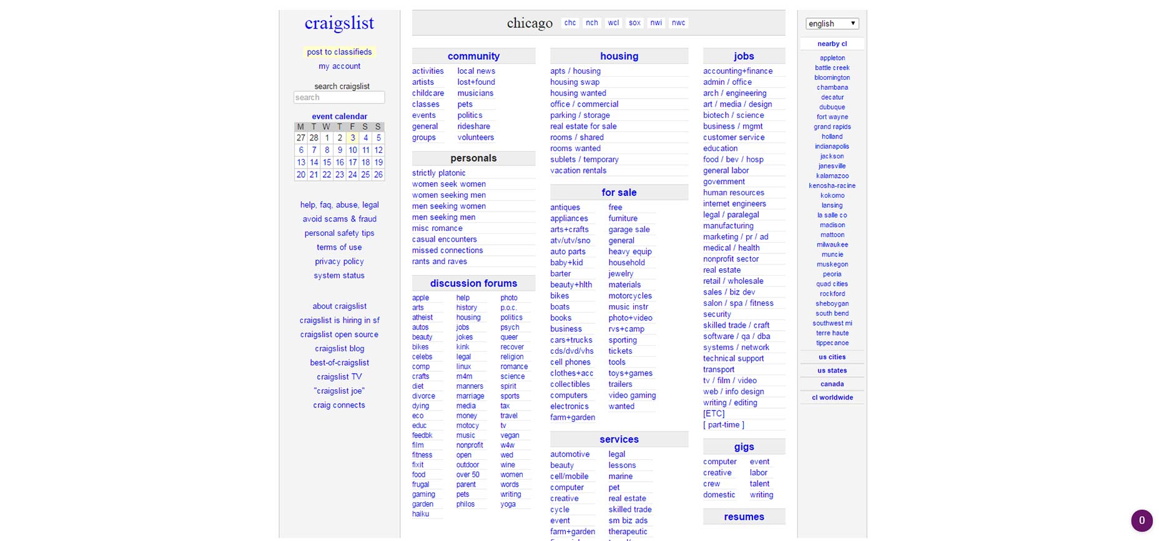Switch to the wcl subarea tab

pyautogui.click(x=613, y=22)
